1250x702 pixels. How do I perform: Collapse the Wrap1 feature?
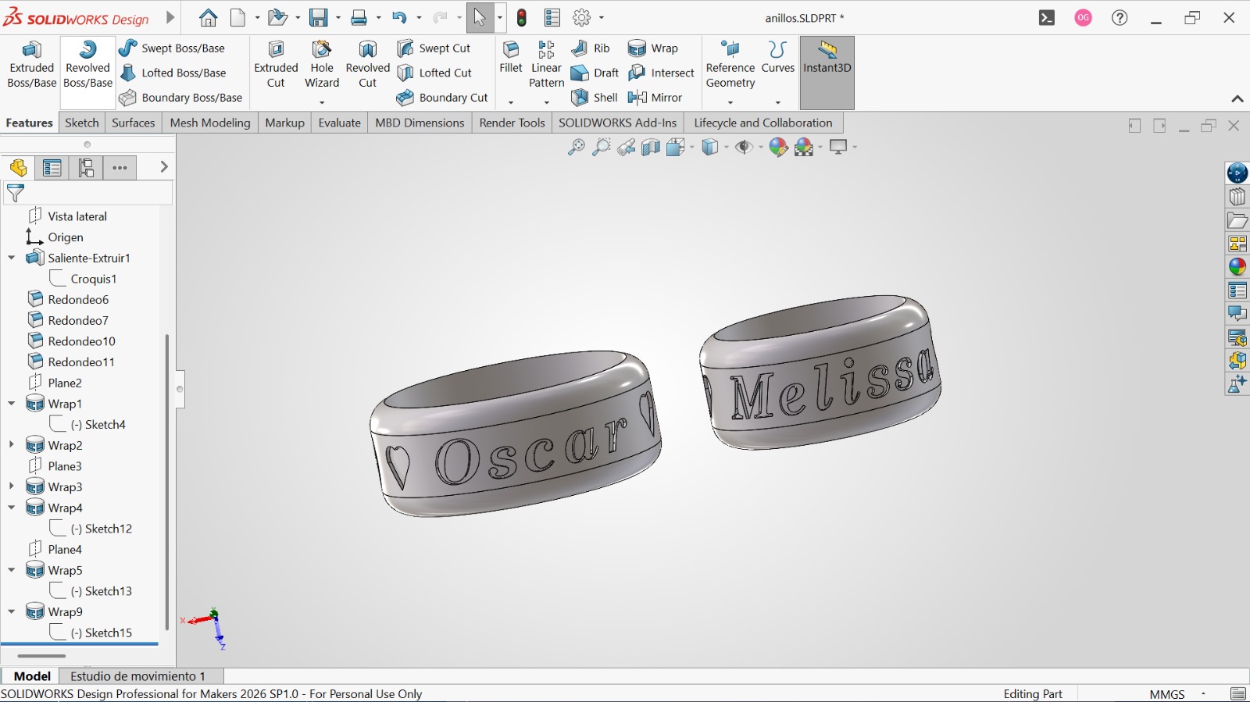12,404
